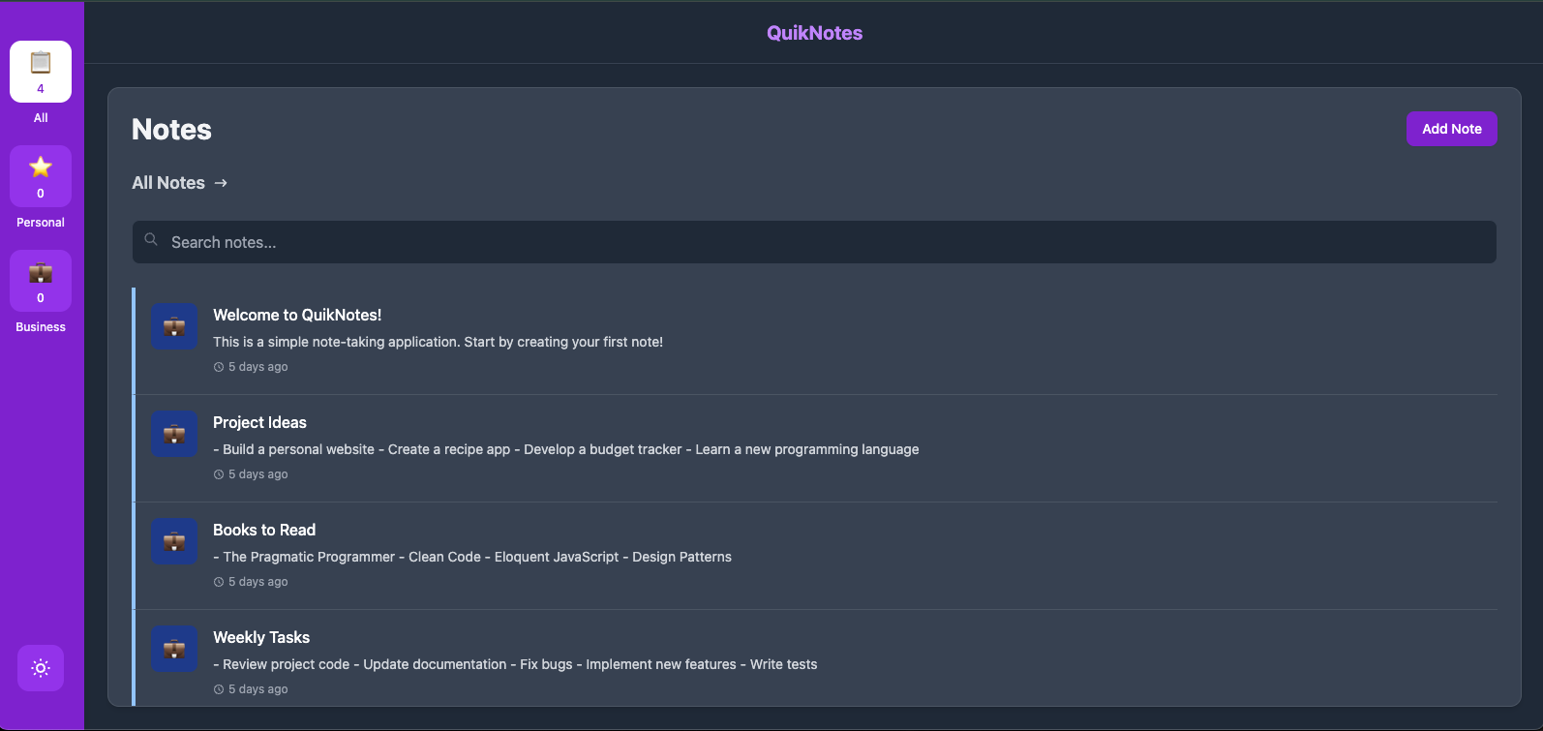This screenshot has width=1543, height=731.
Task: Click the search magnifier icon
Action: [151, 240]
